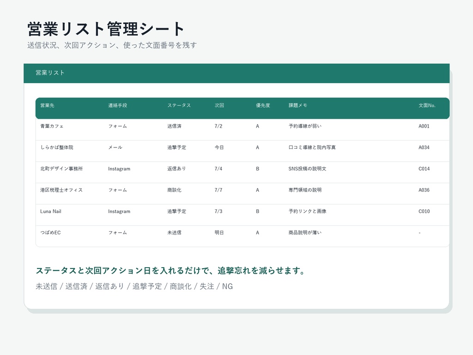Image resolution: width=473 pixels, height=355 pixels.
Task: Click the 予約リンクと画像 memo
Action: click(307, 211)
